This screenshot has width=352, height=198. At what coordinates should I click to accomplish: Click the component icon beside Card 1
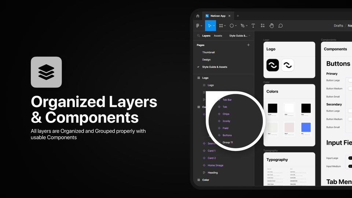(204, 151)
